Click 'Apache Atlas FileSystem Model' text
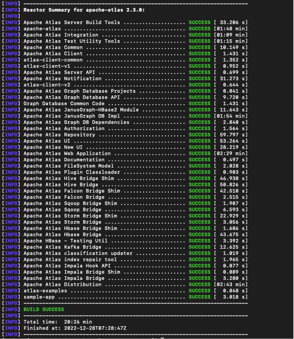The image size is (294, 339). click(x=69, y=166)
